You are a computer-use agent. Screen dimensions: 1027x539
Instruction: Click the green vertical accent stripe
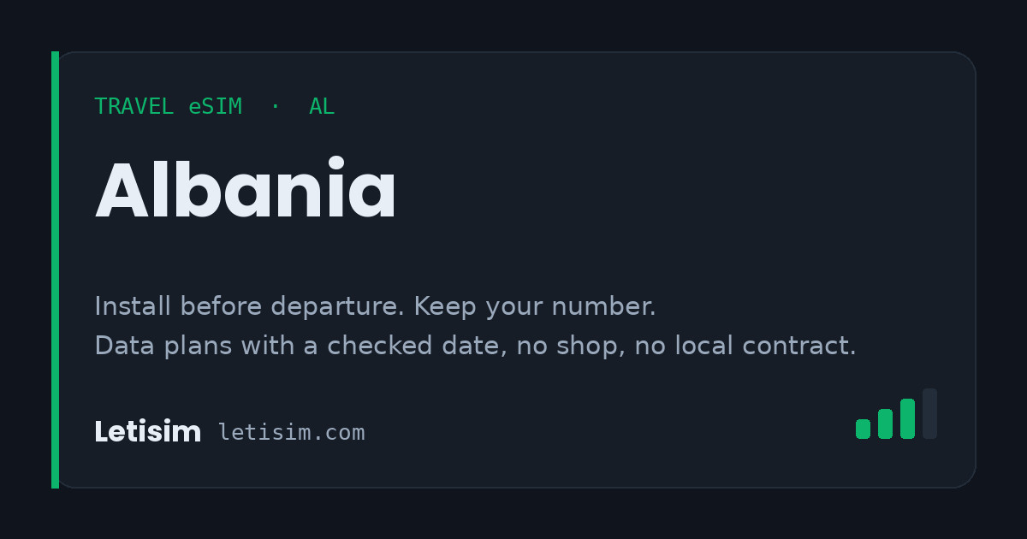(55, 269)
